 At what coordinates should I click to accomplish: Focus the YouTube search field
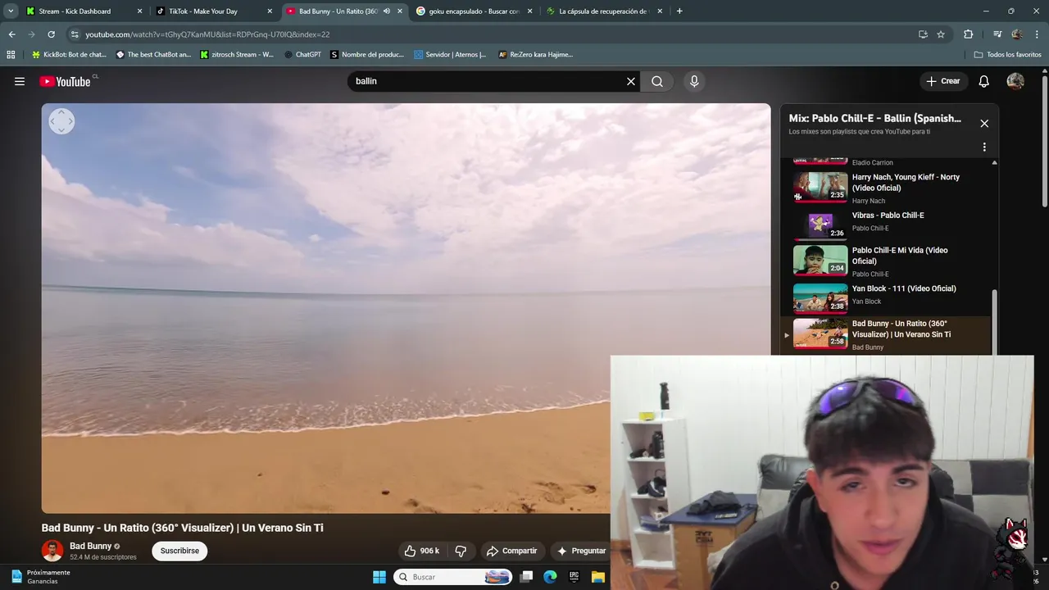pos(488,81)
